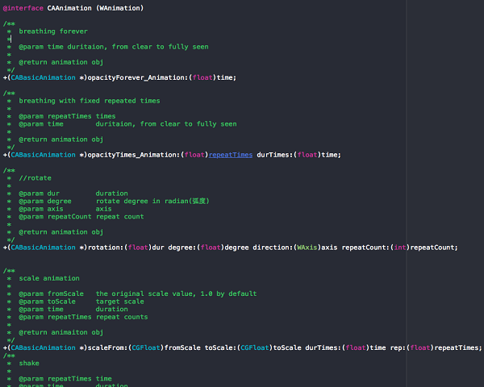Click 'direction:' selector part in rotation method
484x387 pixels.
273,248
